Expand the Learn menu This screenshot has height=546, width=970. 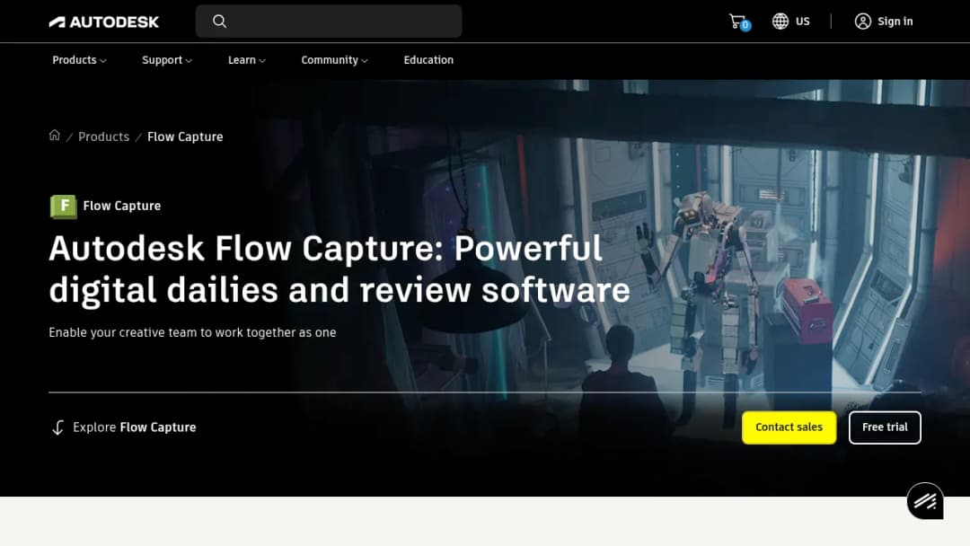point(247,60)
